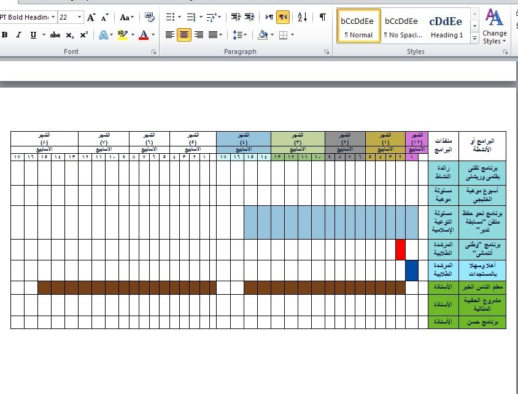
Task: Click the Multilevel List icon
Action: pos(211,17)
